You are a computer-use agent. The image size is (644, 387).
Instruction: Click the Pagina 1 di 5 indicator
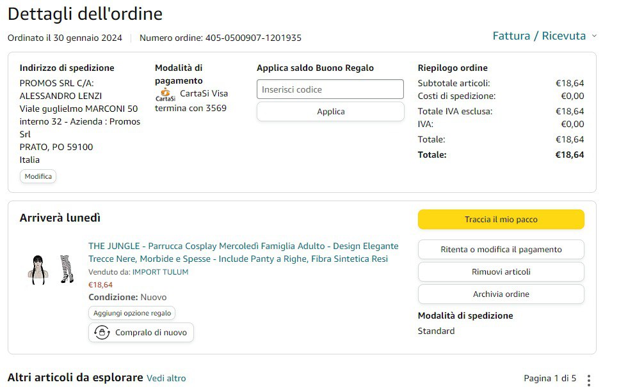click(x=550, y=378)
